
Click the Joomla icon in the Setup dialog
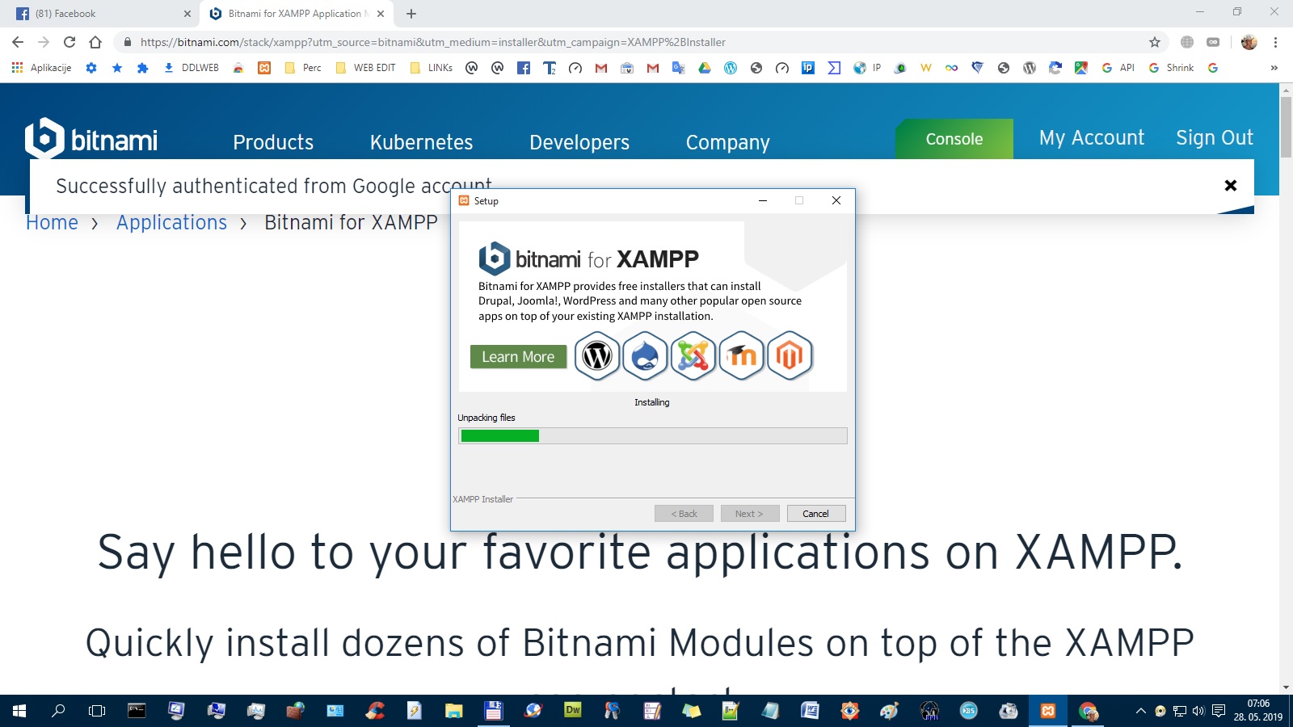693,356
